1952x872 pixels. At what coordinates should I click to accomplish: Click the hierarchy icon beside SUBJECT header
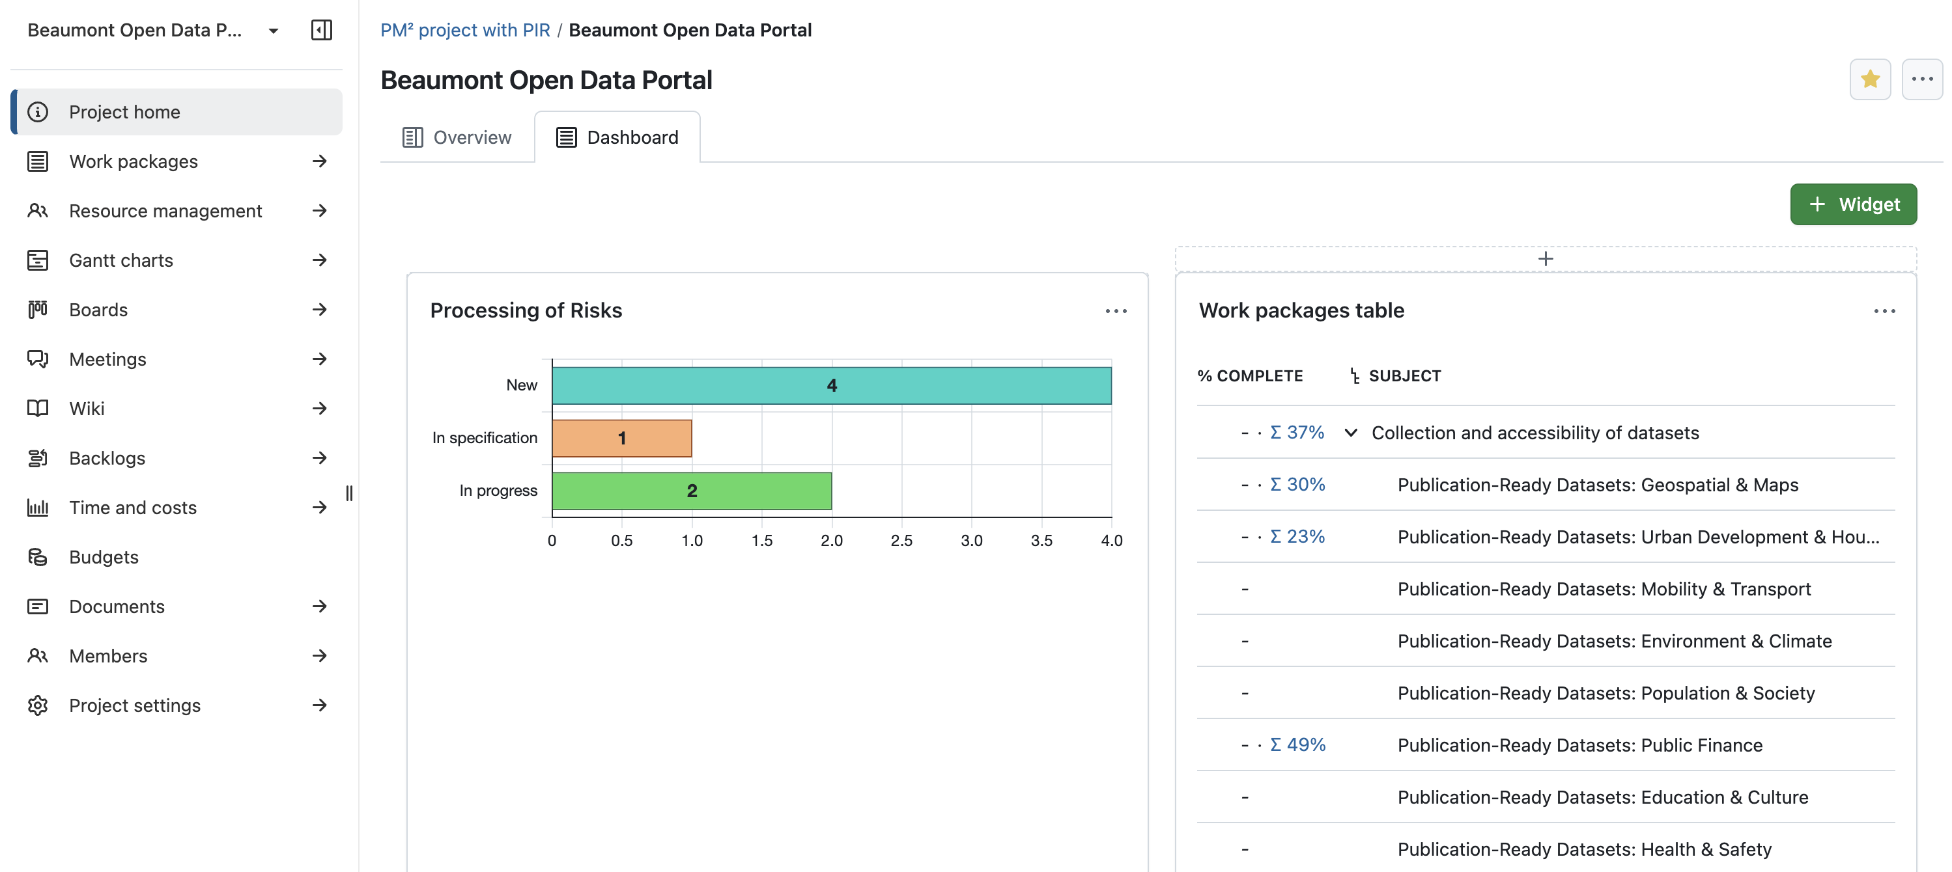1354,376
